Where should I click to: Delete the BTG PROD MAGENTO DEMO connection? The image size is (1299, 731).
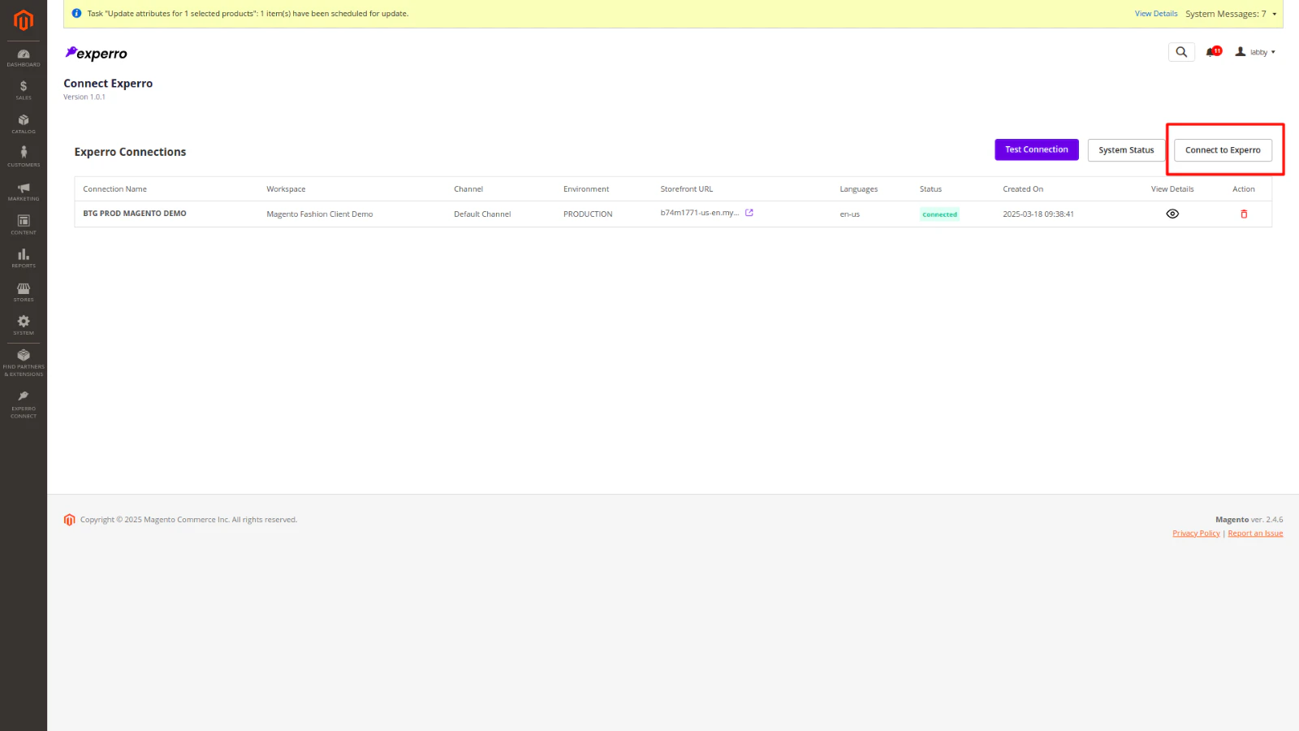(x=1244, y=214)
